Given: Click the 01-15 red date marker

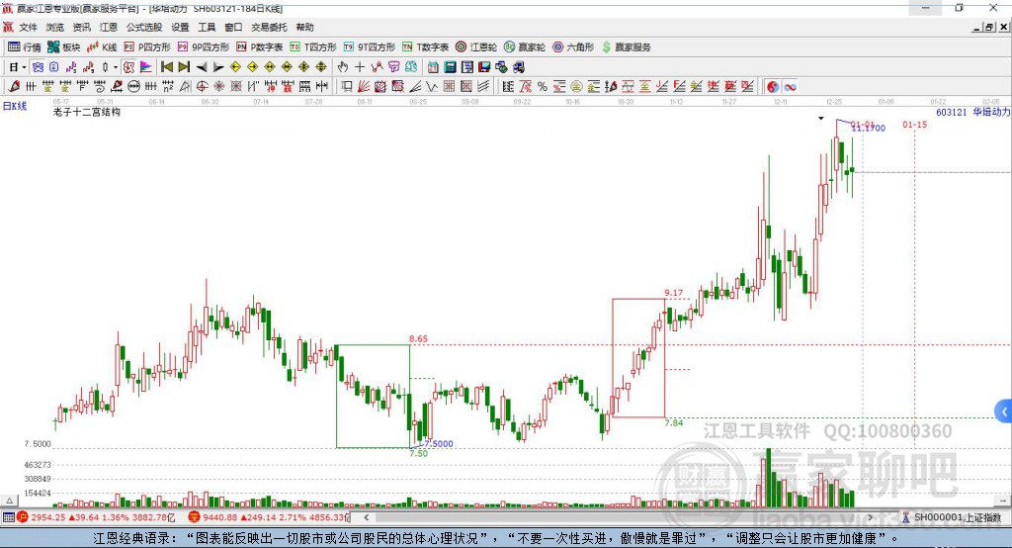Looking at the screenshot, I should coord(914,124).
